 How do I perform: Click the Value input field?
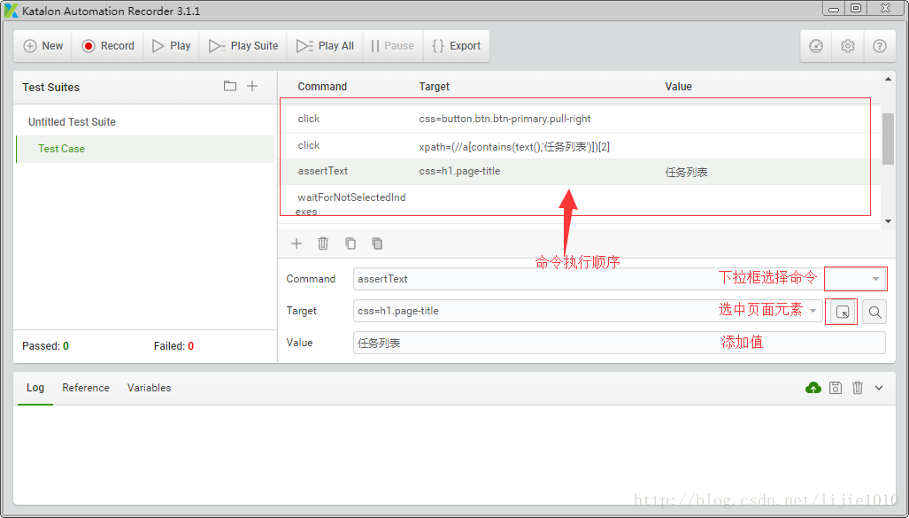[620, 343]
